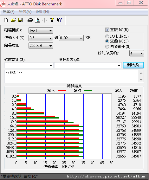Click the ATTO app icon in title bar
Screen dimensions: 149x180
(3, 4)
